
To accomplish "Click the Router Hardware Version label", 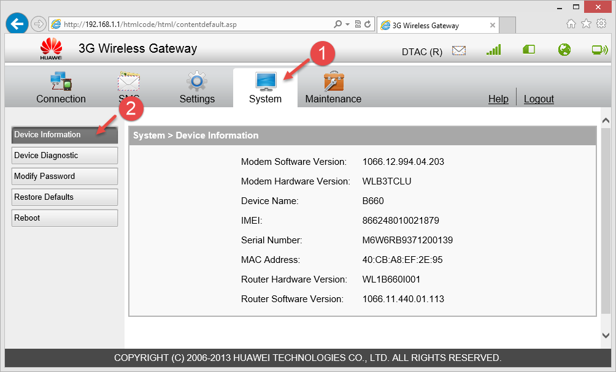I will pos(294,279).
